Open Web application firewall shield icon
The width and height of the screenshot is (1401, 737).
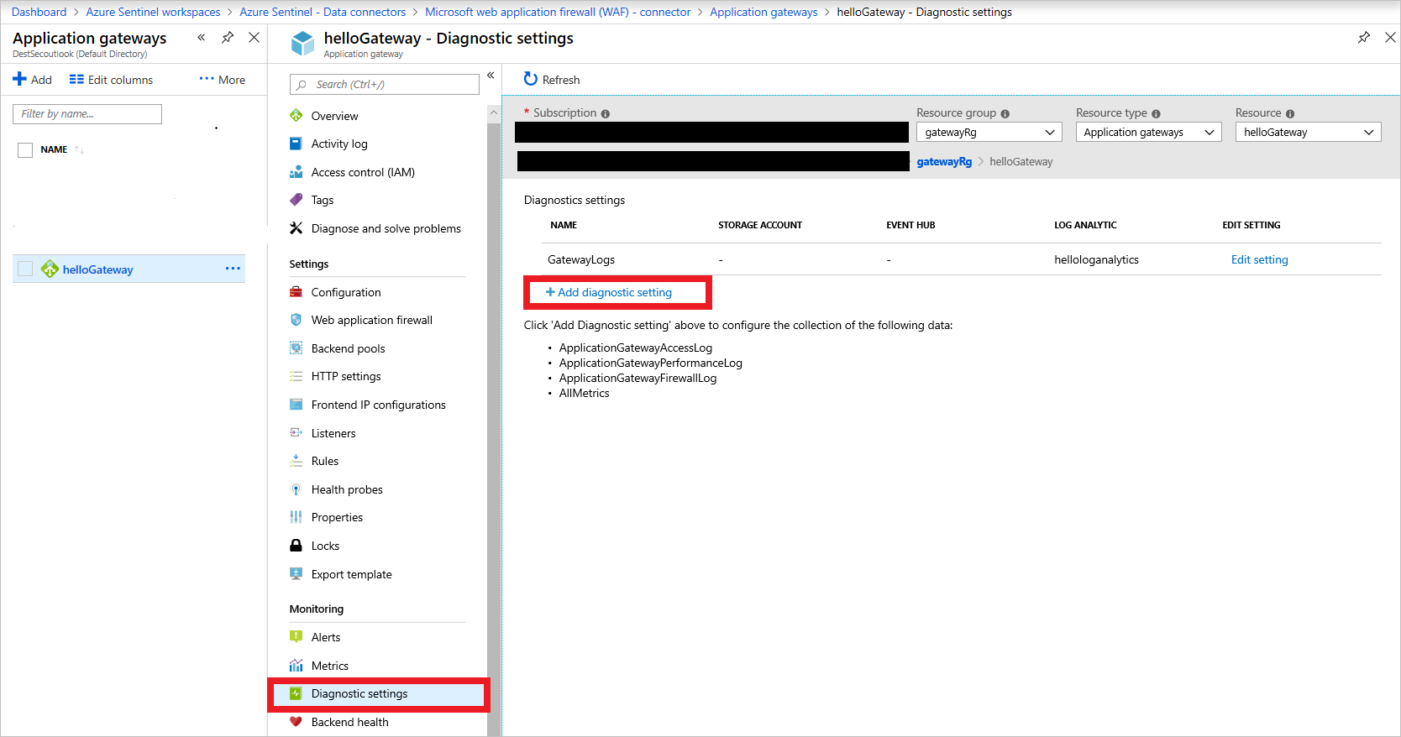(296, 320)
